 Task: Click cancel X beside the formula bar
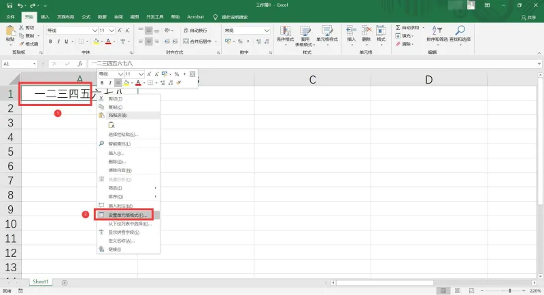(54, 64)
